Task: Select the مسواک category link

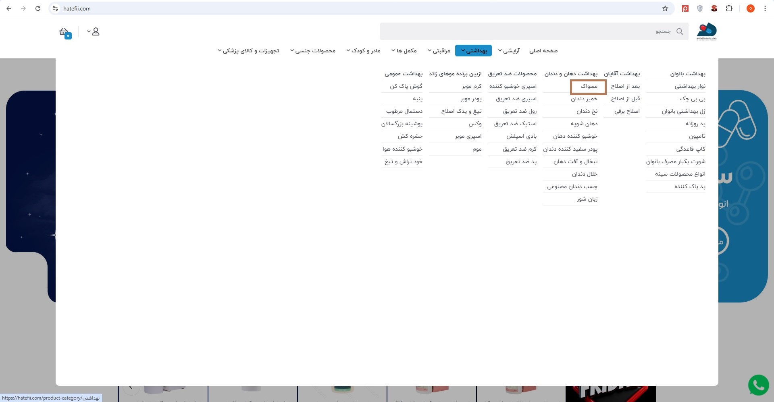Action: point(589,86)
